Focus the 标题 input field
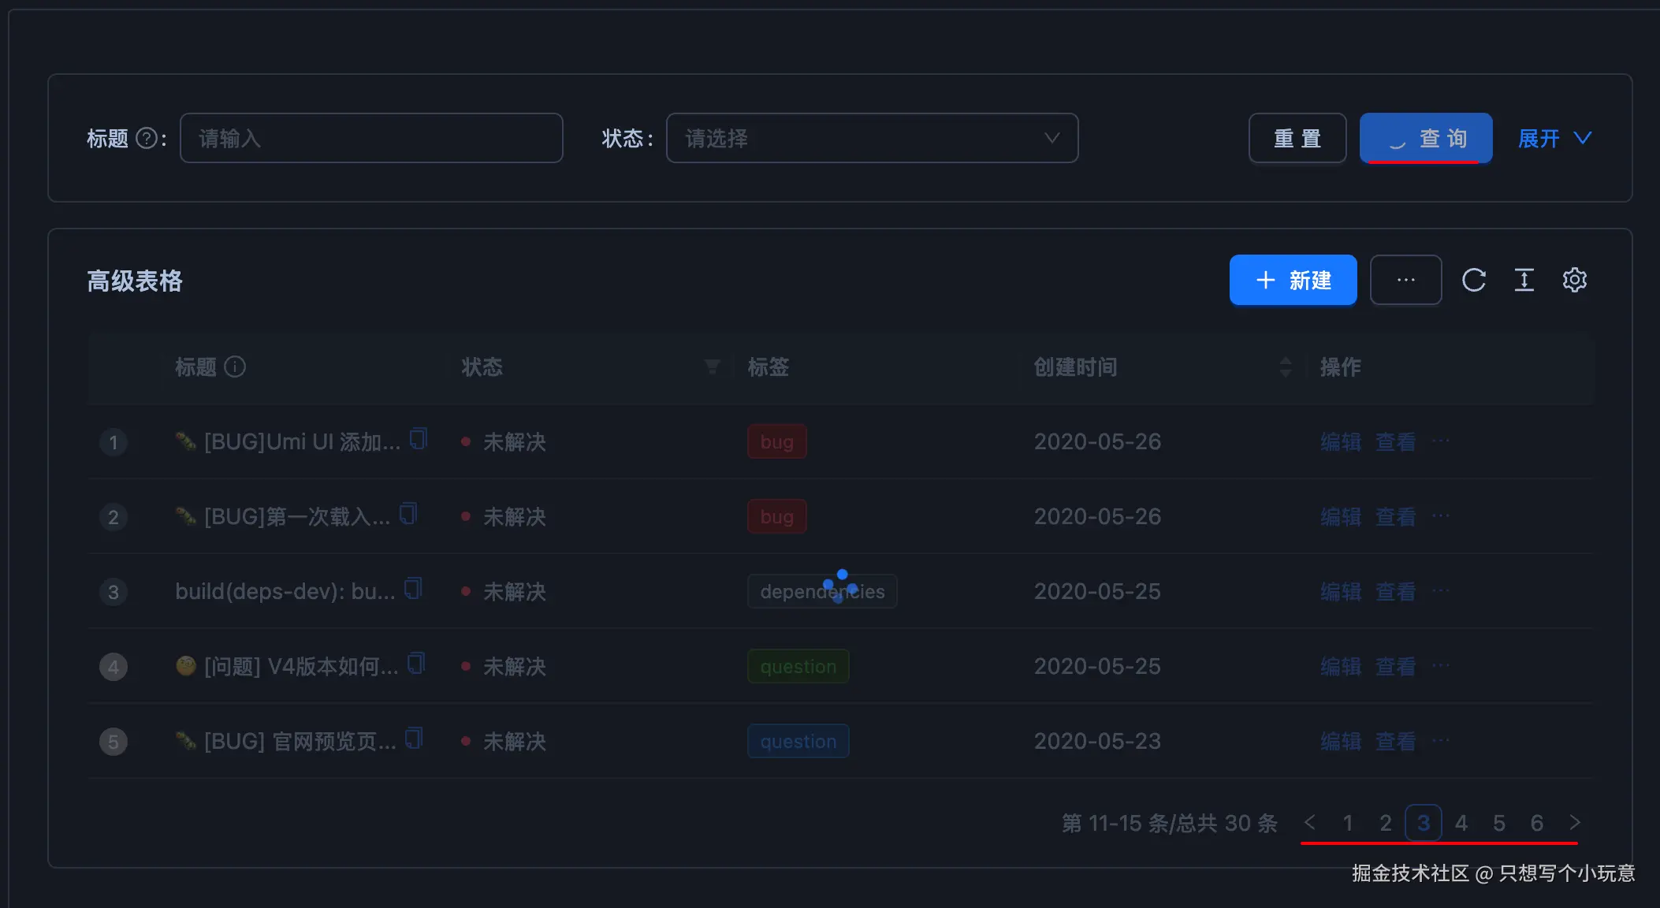Screen dimensions: 1660x908 [x=371, y=139]
